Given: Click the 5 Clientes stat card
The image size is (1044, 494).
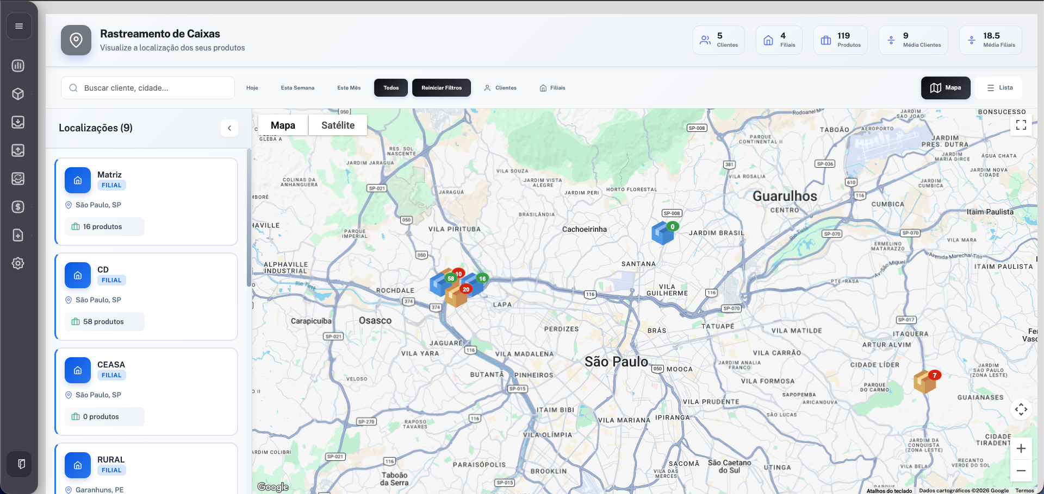Looking at the screenshot, I should coord(719,40).
